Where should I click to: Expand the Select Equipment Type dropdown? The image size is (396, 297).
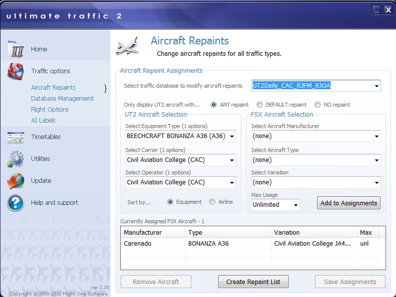[181, 136]
